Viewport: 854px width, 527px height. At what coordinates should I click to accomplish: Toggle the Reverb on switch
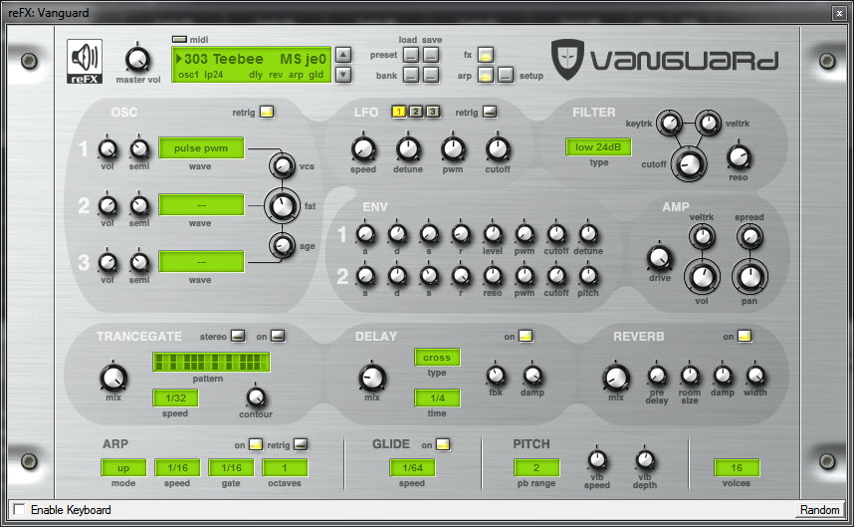745,337
